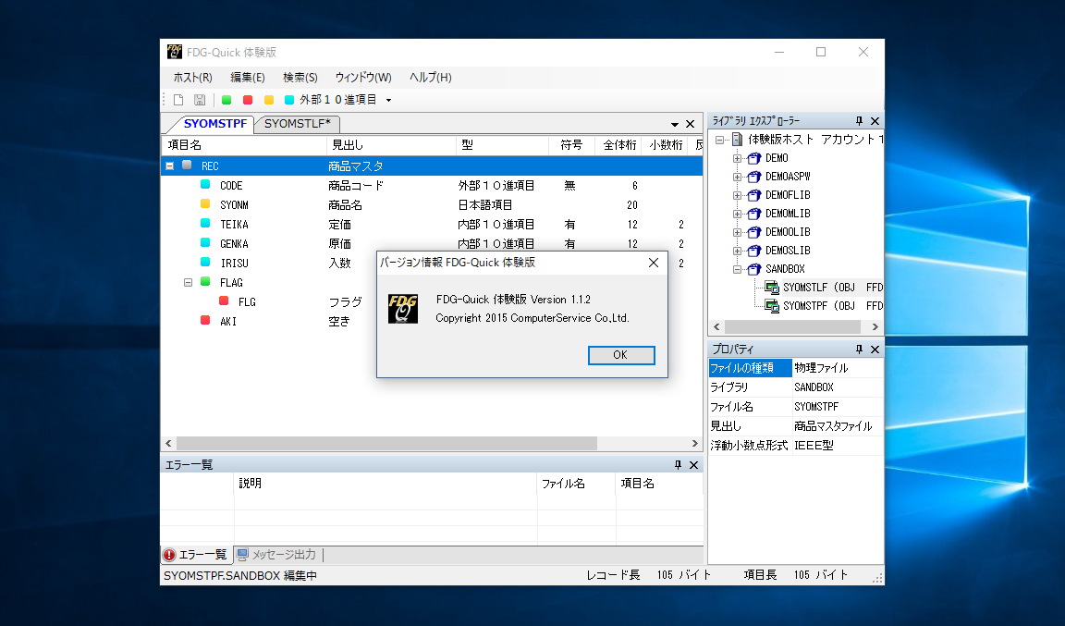Switch to the SYOMSTPF tab
This screenshot has height=626, width=1065.
[x=214, y=124]
